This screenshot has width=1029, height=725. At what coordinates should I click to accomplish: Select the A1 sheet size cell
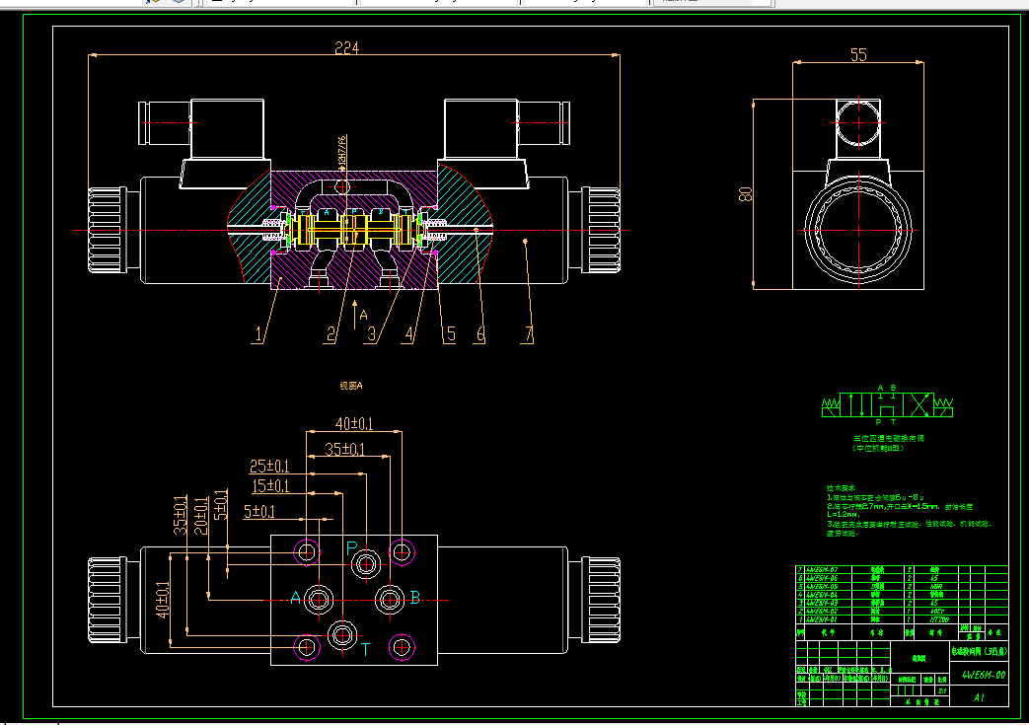point(979,697)
